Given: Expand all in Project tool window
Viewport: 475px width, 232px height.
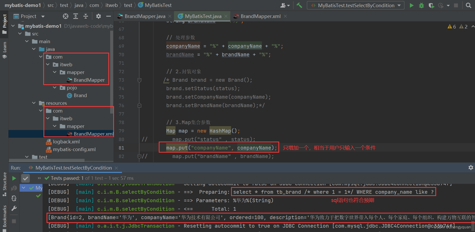Looking at the screenshot, I should click(x=76, y=16).
